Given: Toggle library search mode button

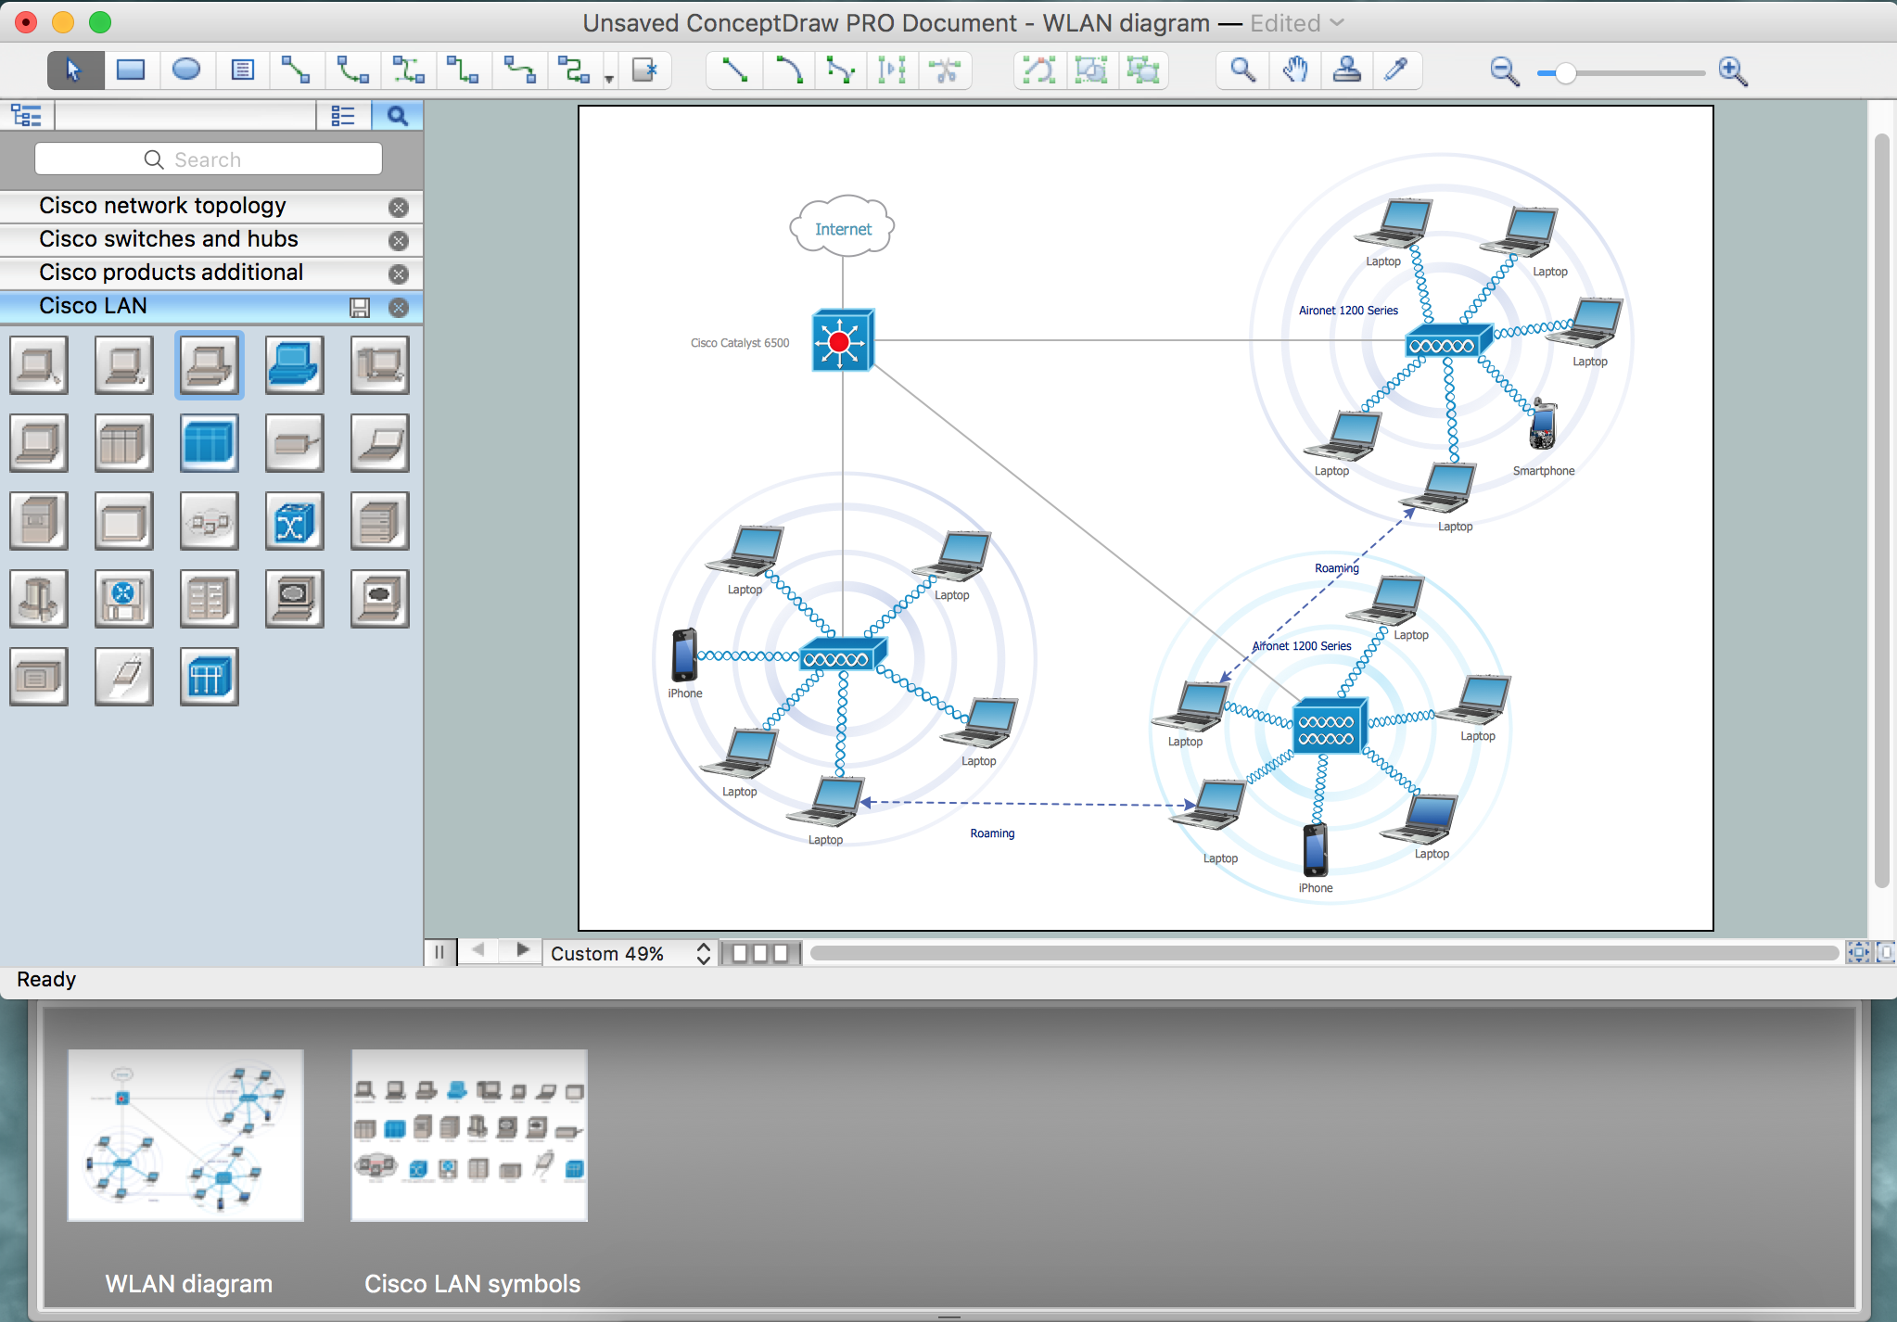Looking at the screenshot, I should 397,116.
